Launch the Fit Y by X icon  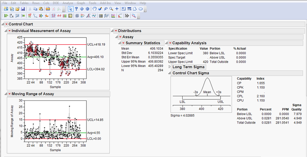pos(12,16)
